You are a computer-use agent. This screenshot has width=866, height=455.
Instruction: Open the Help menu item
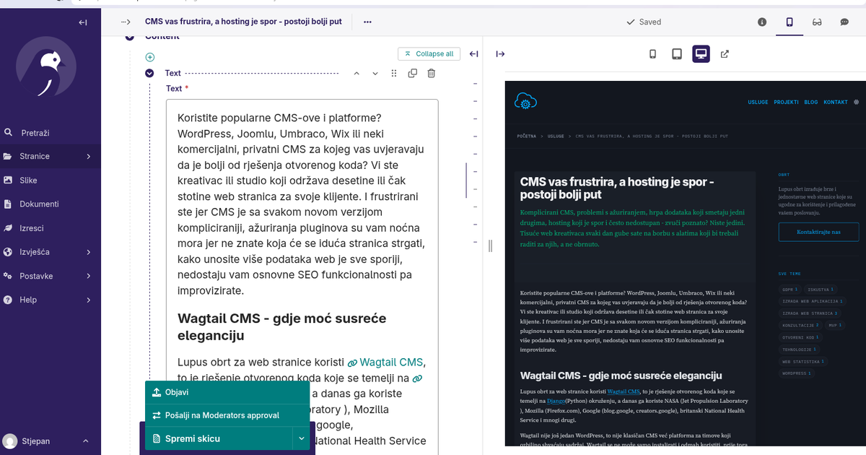pyautogui.click(x=51, y=300)
